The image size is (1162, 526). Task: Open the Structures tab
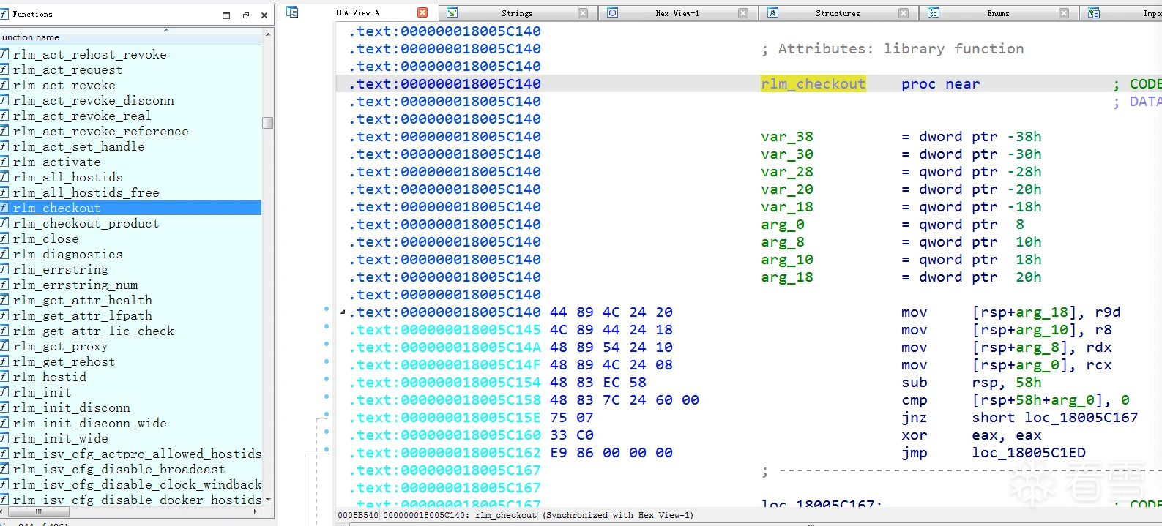point(838,13)
